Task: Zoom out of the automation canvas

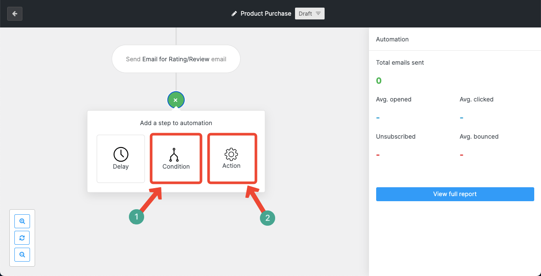Action: pos(22,255)
